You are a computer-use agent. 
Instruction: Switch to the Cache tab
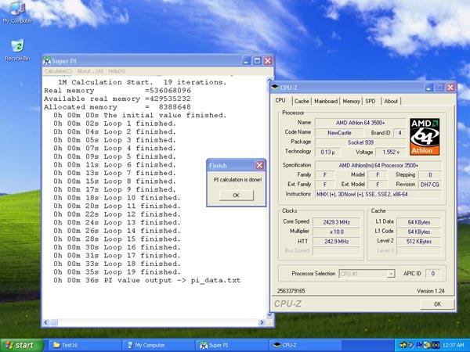[x=302, y=101]
